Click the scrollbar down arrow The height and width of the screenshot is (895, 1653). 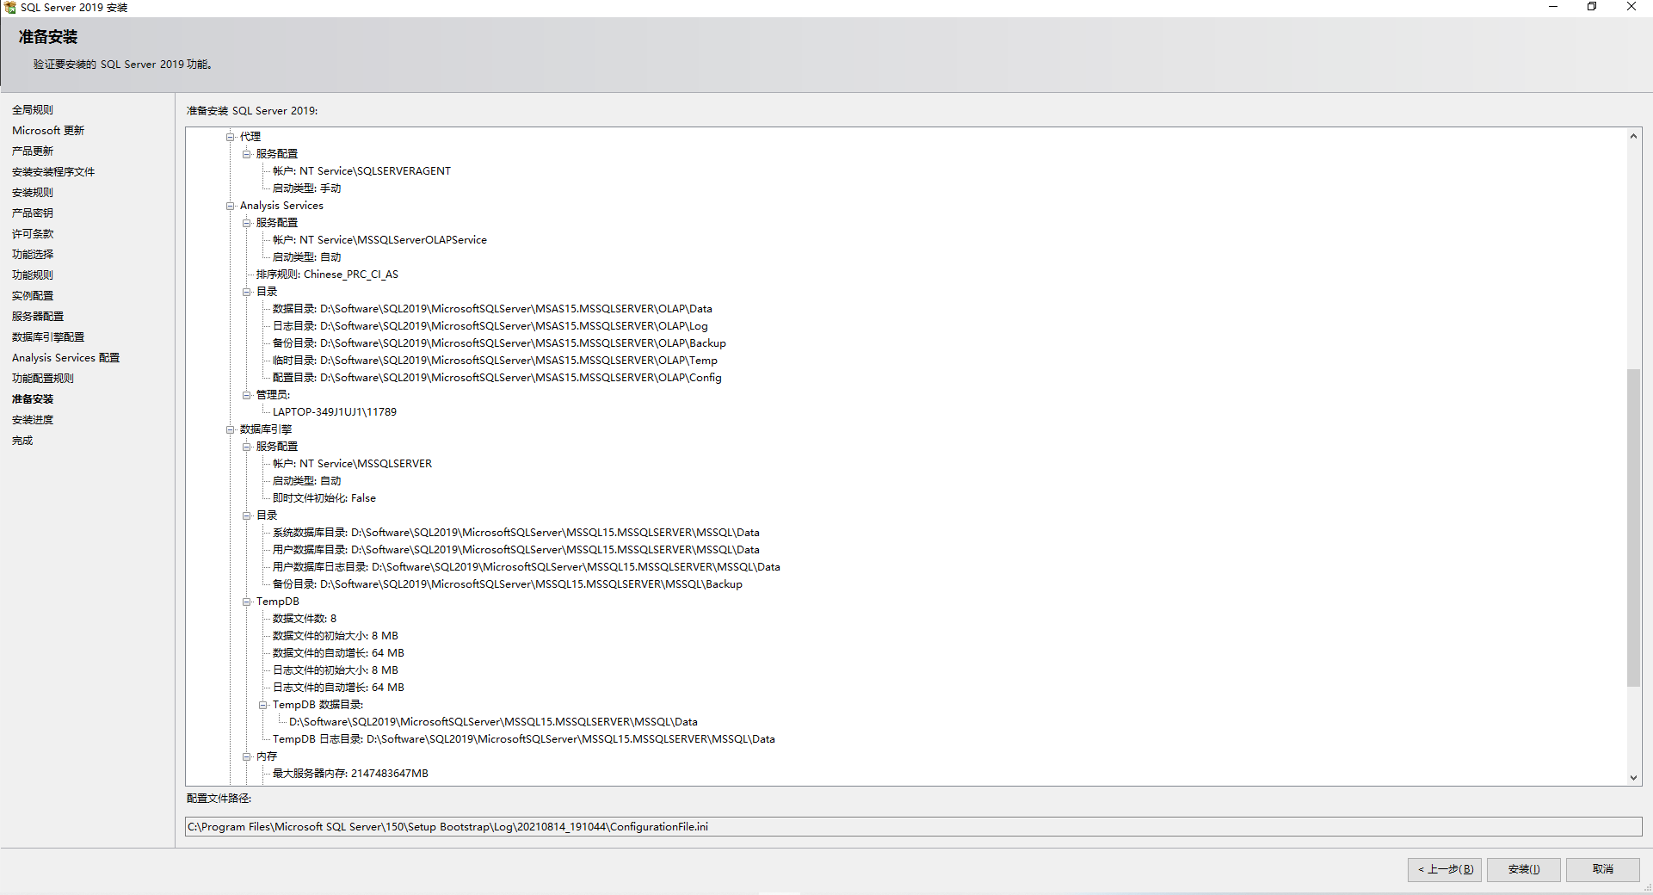[x=1632, y=778]
